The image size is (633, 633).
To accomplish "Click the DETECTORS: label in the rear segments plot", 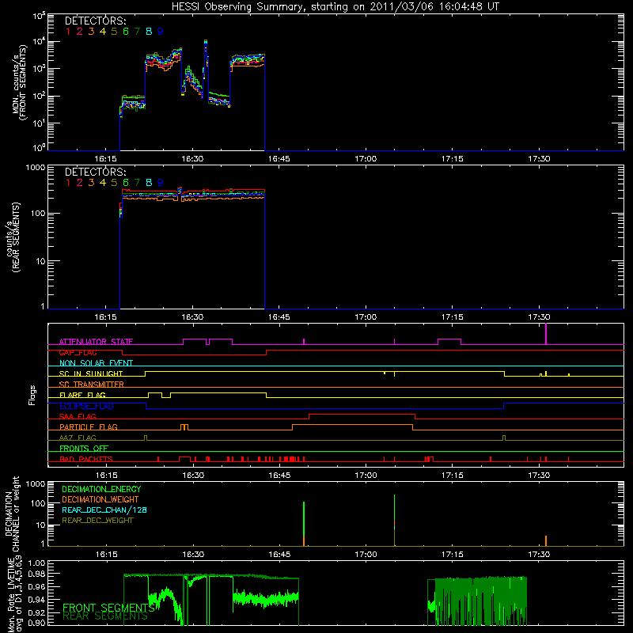I will pyautogui.click(x=95, y=172).
